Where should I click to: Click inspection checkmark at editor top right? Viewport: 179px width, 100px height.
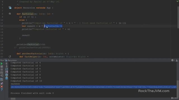[178, 1]
